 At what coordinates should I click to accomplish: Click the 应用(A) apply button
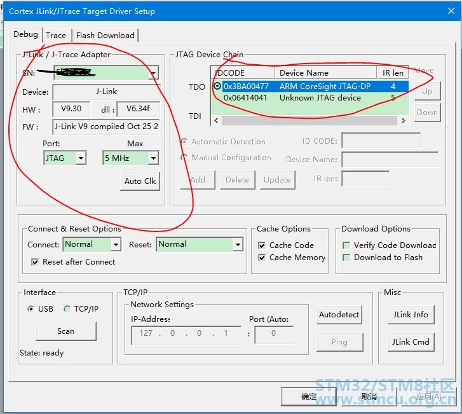(x=429, y=397)
